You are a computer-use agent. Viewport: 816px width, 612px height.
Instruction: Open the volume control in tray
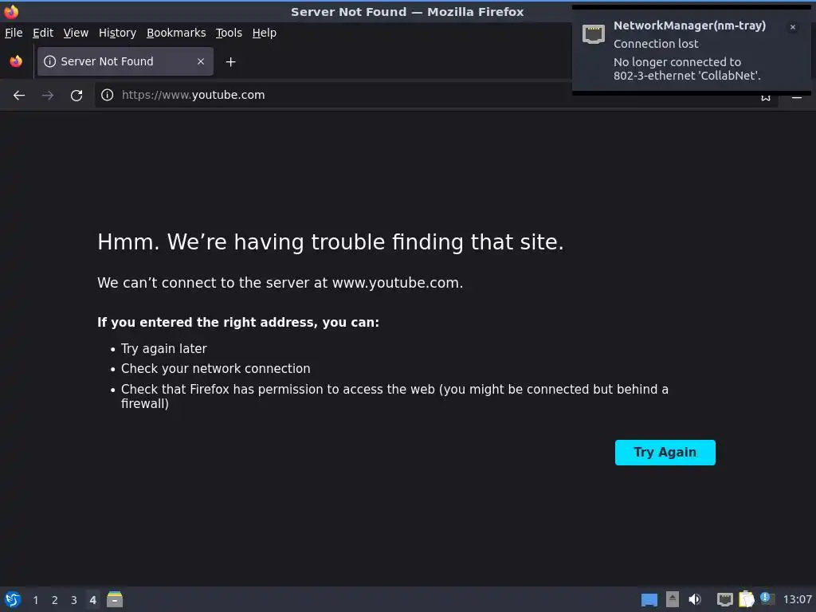[695, 599]
